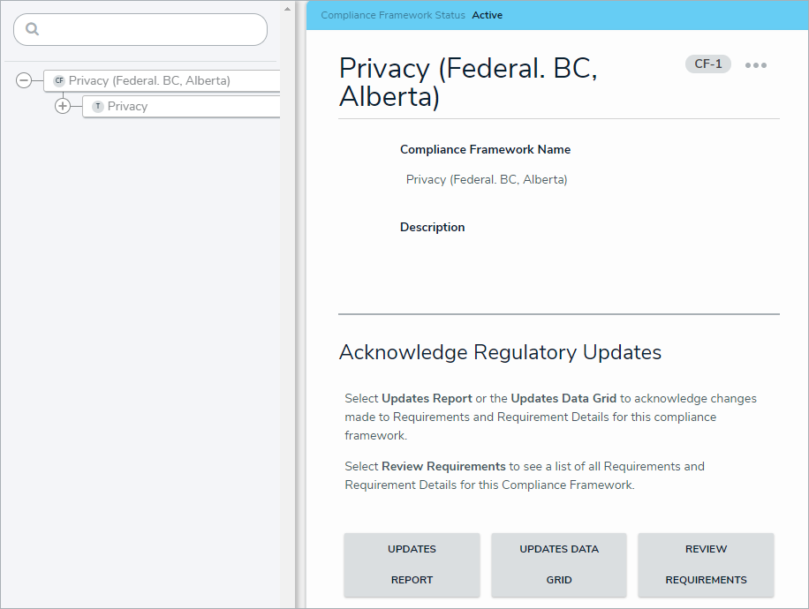Click the tree search input field
This screenshot has width=809, height=609.
(150, 29)
